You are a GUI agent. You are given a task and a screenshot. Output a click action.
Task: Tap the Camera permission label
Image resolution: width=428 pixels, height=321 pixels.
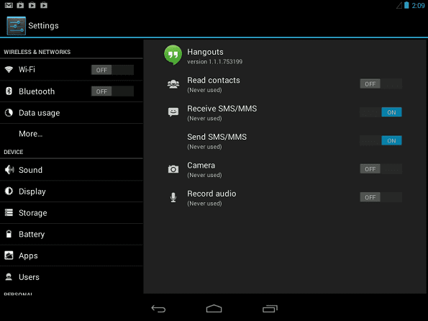coord(201,166)
